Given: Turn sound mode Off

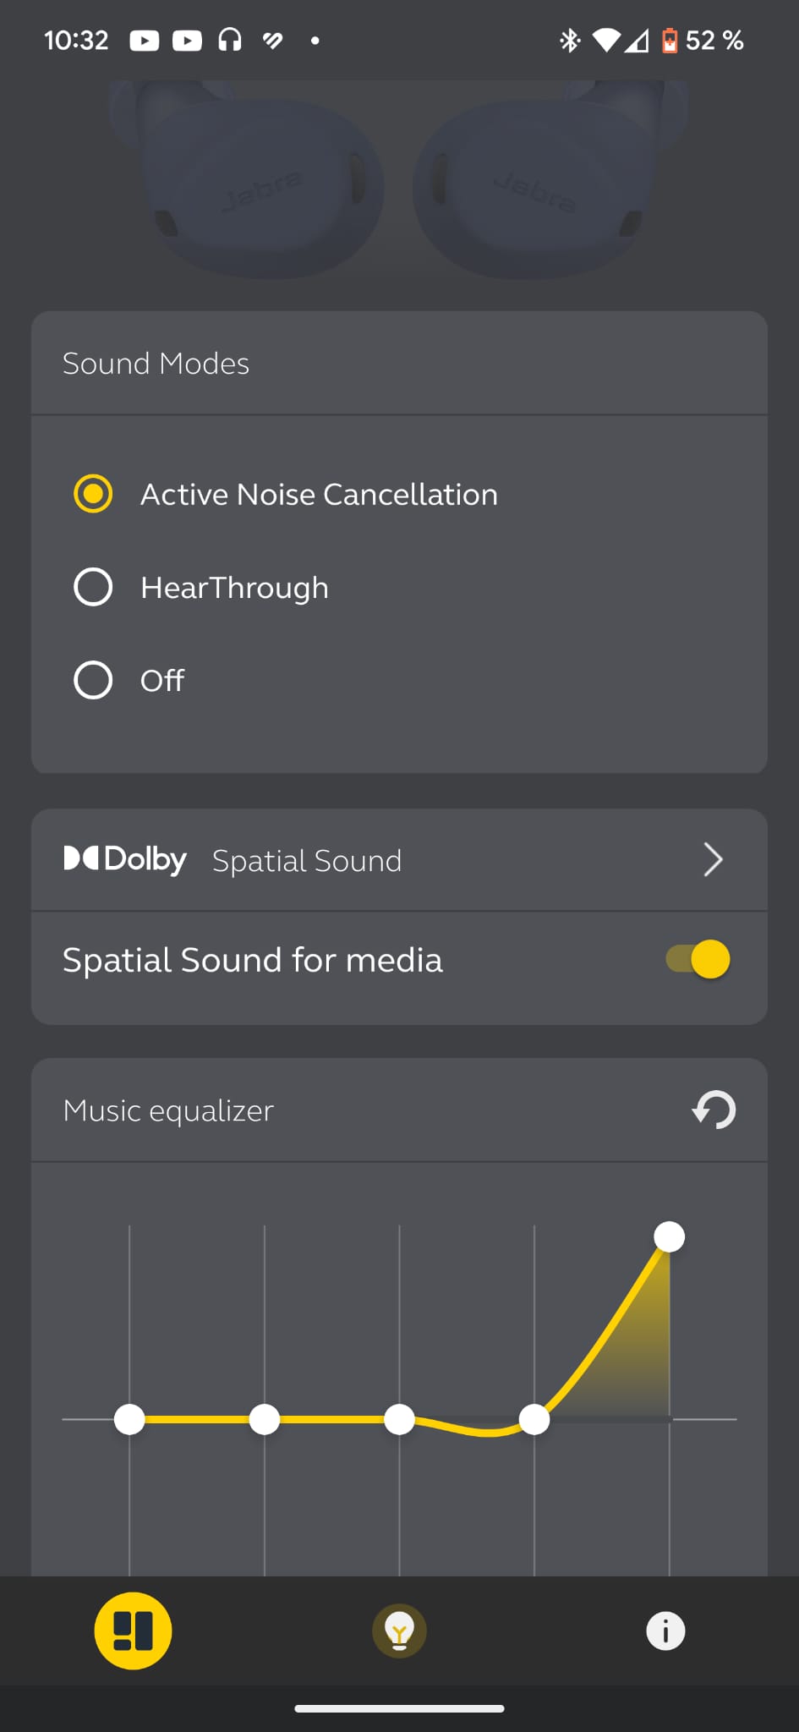Looking at the screenshot, I should 93,680.
